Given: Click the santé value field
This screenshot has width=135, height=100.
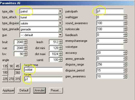Looking at the screenshot, I should pos(54,60).
